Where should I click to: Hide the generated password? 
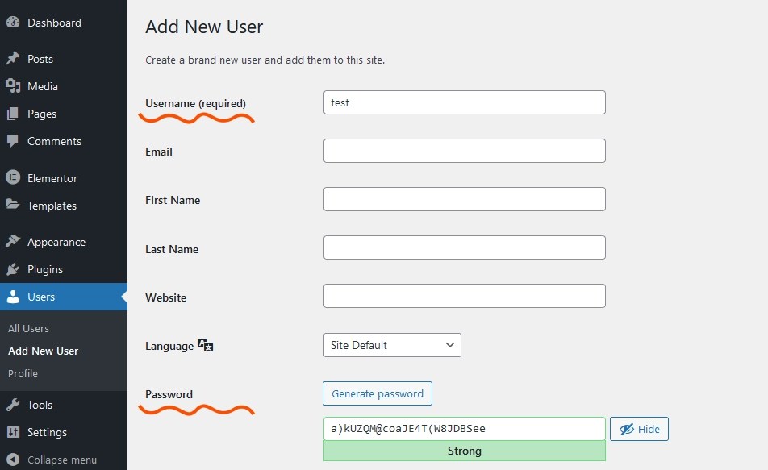[639, 428]
